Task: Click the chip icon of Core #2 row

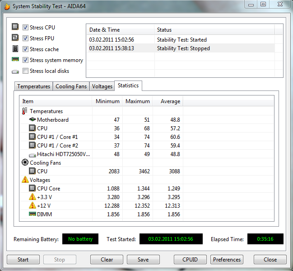Action: 33,145
